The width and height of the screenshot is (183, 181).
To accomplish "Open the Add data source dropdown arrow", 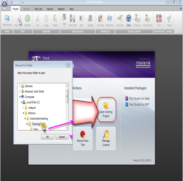I will 64,26.
